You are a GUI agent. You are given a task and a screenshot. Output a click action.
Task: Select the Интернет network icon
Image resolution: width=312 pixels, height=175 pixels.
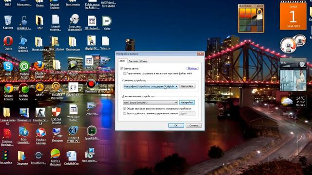[x=58, y=135]
